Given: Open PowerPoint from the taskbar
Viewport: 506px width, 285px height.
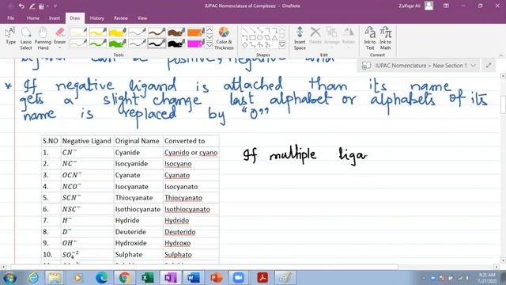Looking at the screenshot, I should (x=217, y=278).
